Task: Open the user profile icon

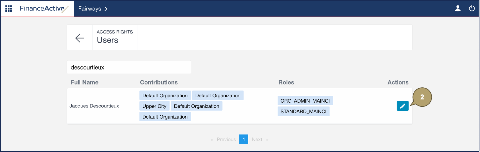Action: click(458, 9)
